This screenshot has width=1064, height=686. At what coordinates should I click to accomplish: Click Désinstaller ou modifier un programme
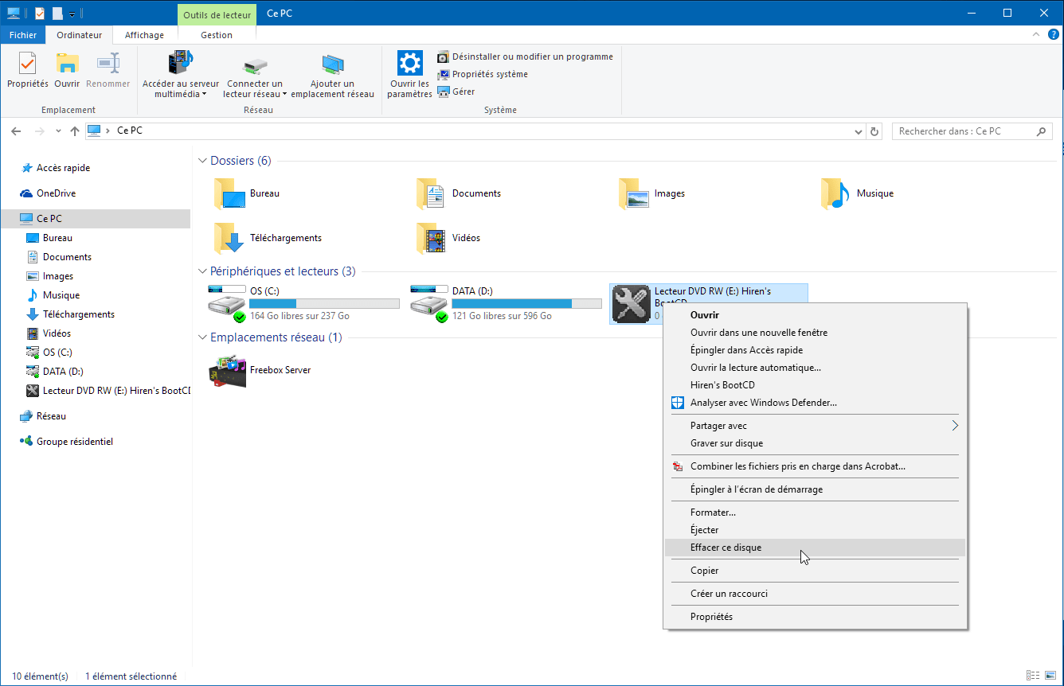tap(525, 57)
